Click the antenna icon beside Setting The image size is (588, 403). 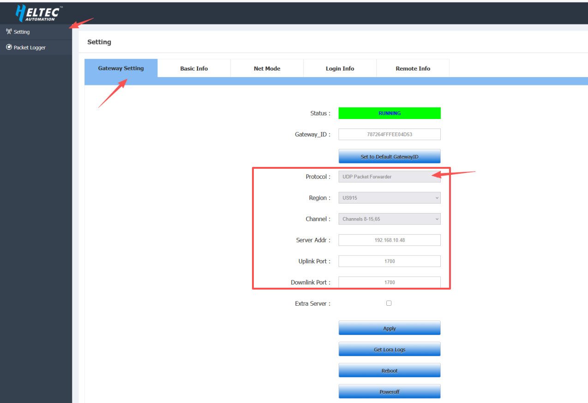(x=9, y=32)
